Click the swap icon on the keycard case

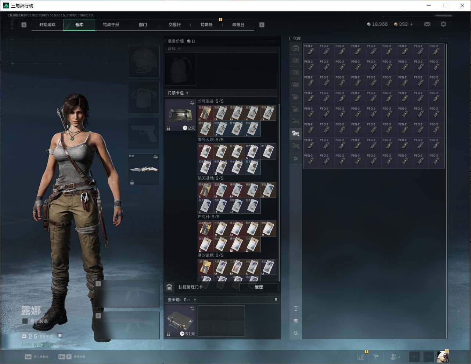(x=192, y=103)
